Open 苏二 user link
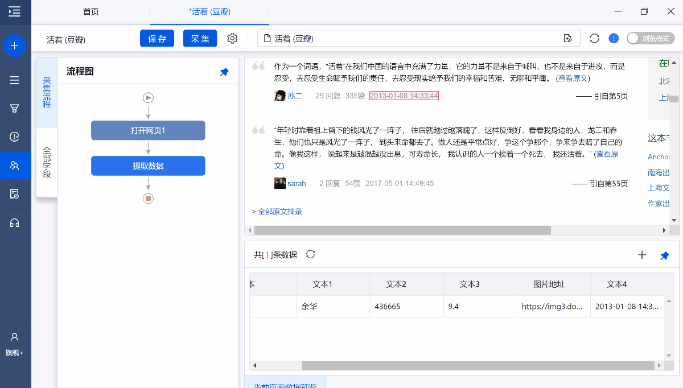Viewport: 683px width, 388px height. point(295,96)
